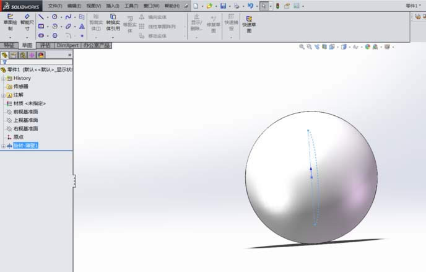Activate the 快速草图 rapid sketch tool
Viewport: 426px width, 272px height.
[249, 24]
